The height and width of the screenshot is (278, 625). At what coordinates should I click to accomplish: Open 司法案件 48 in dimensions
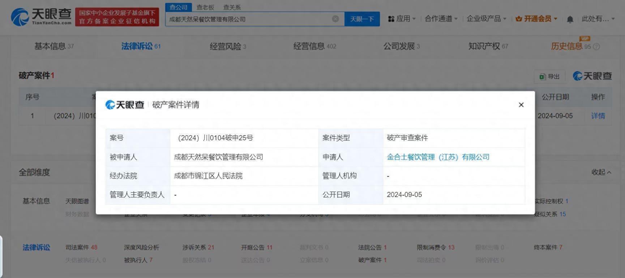point(81,247)
